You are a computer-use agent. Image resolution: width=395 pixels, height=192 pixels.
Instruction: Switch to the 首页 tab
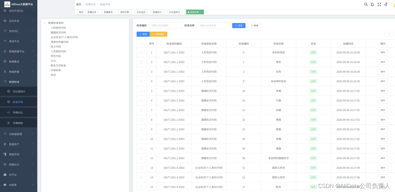(81, 12)
